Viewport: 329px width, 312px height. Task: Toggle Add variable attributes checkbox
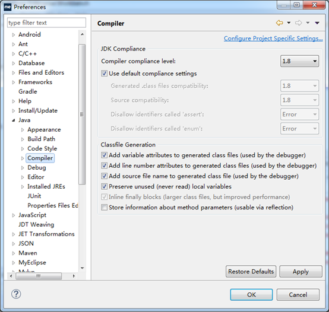tap(104, 155)
